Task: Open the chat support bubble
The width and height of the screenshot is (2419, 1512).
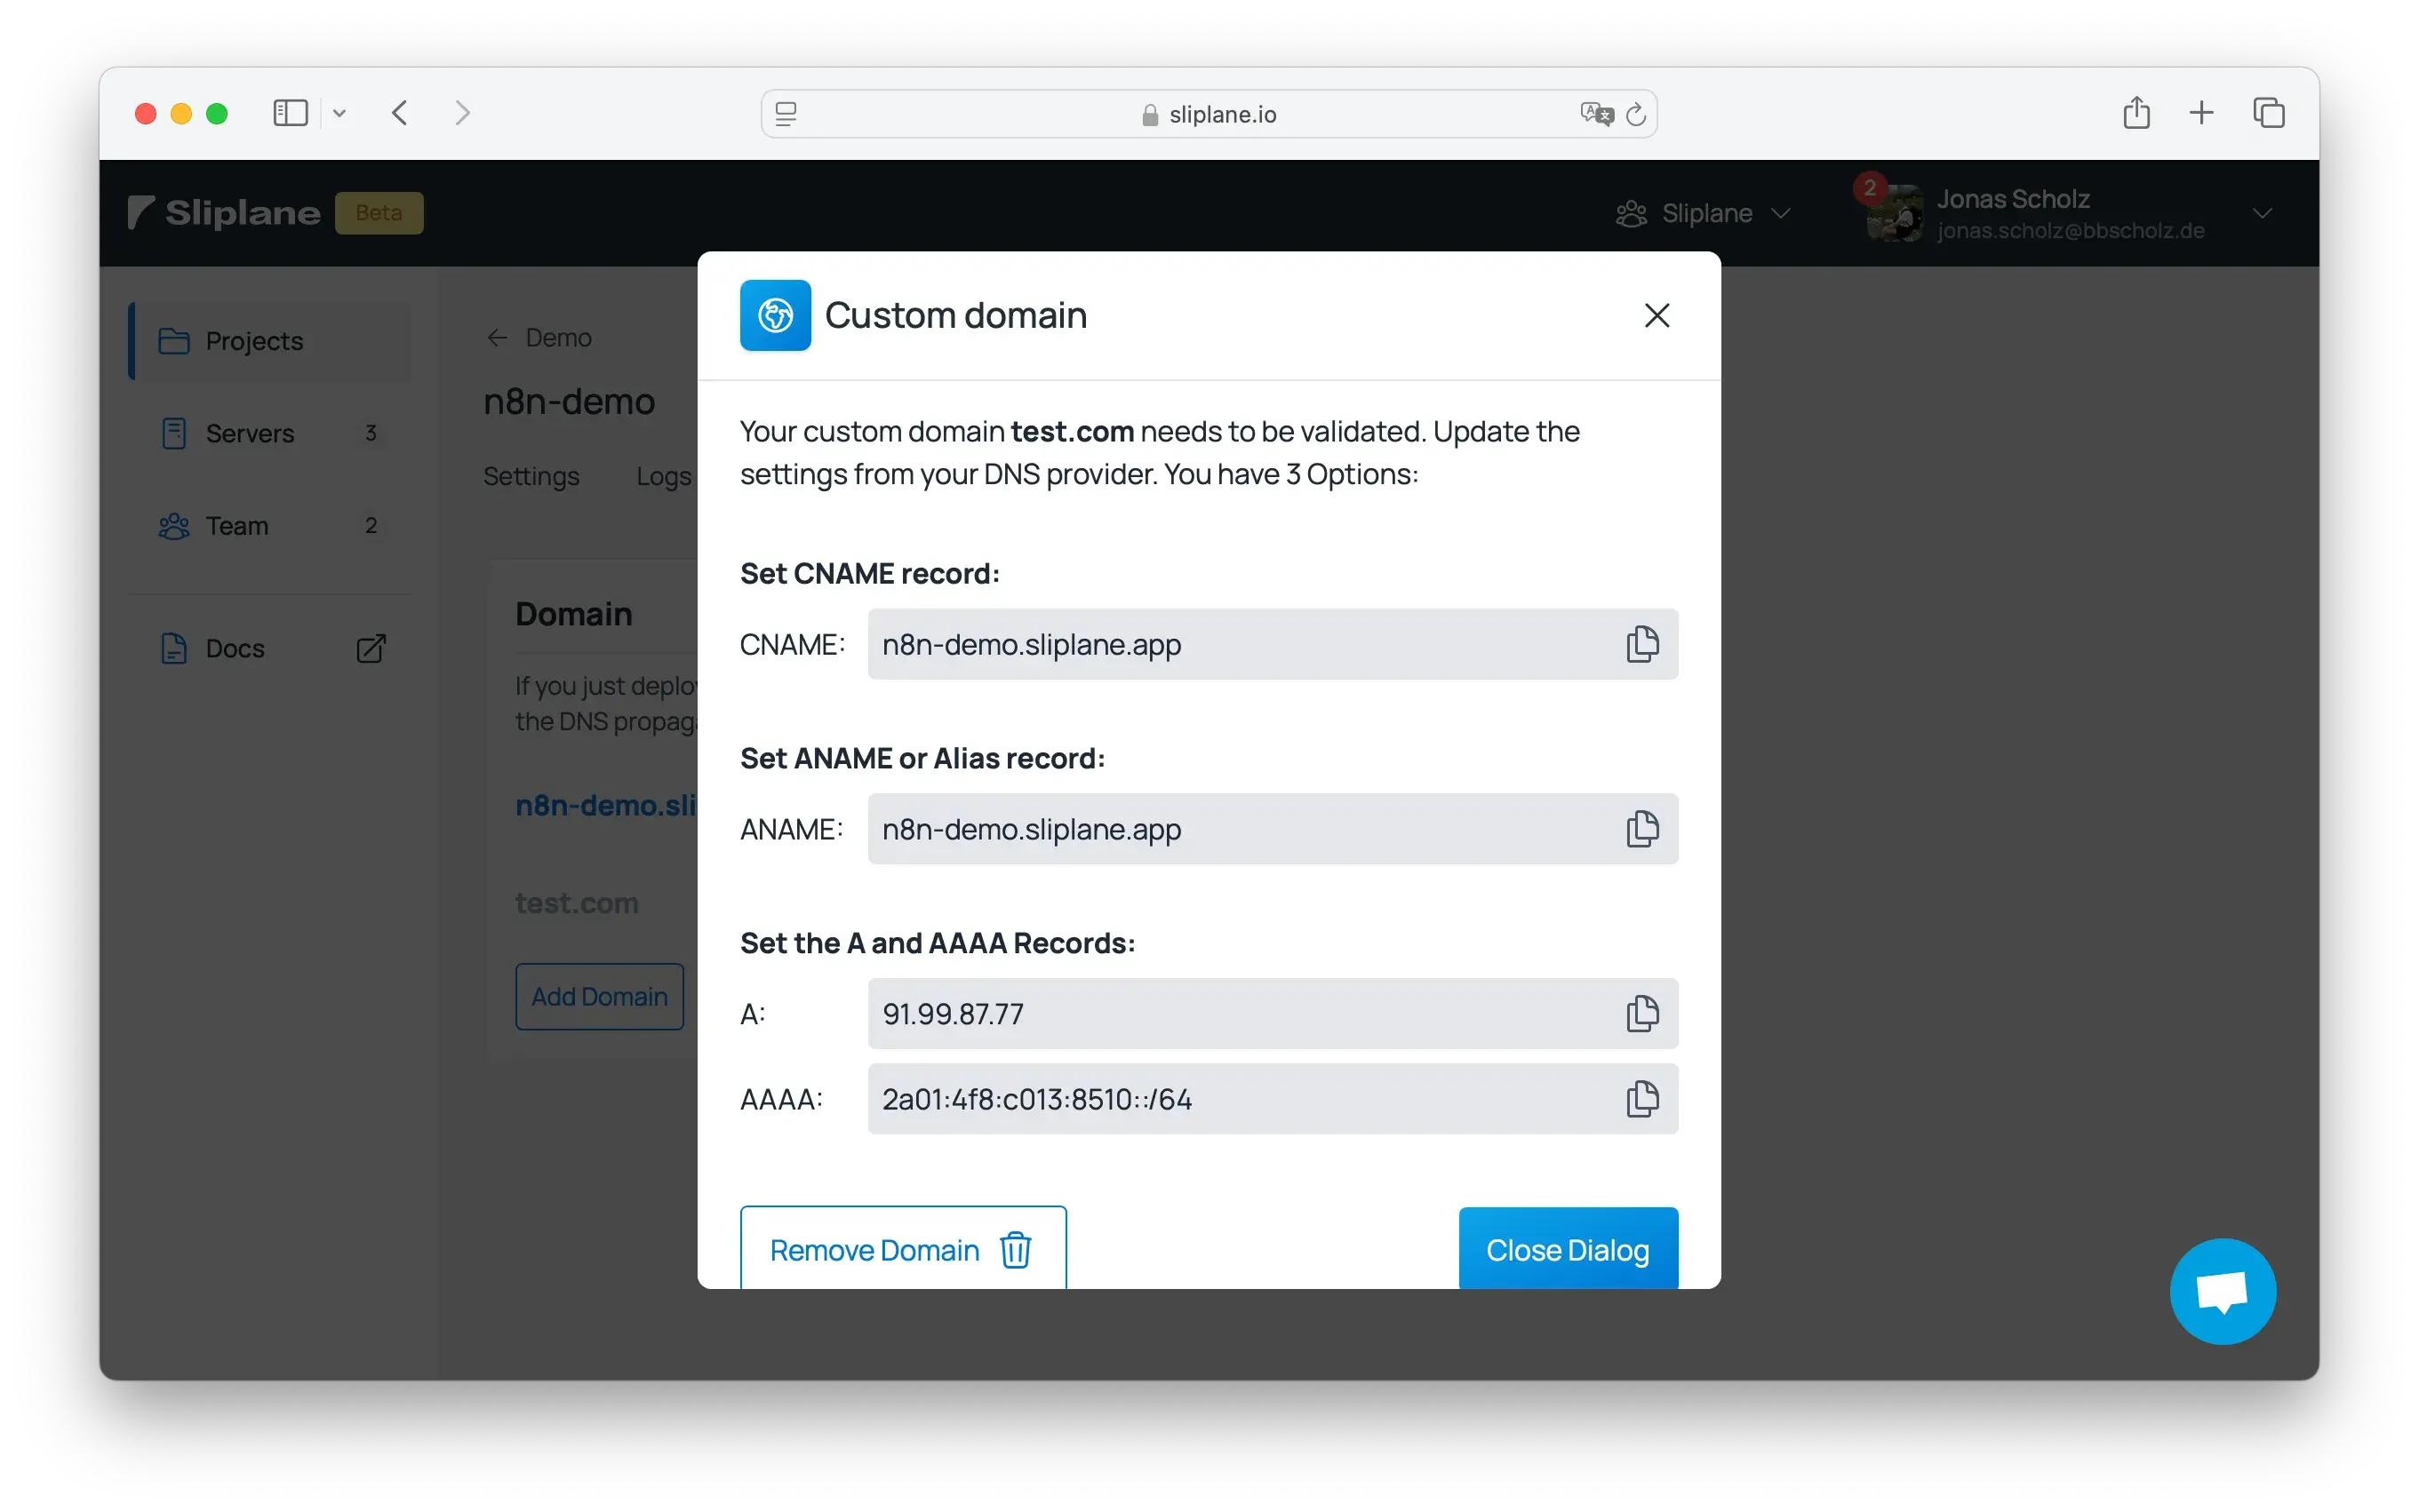Action: point(2222,1291)
